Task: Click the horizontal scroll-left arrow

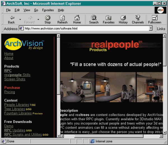Action: tap(62, 136)
